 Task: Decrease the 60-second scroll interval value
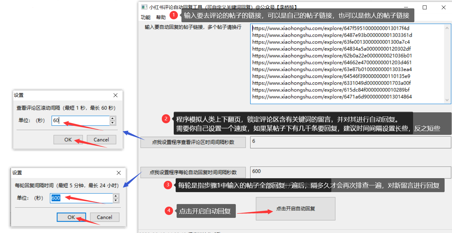[x=113, y=123]
